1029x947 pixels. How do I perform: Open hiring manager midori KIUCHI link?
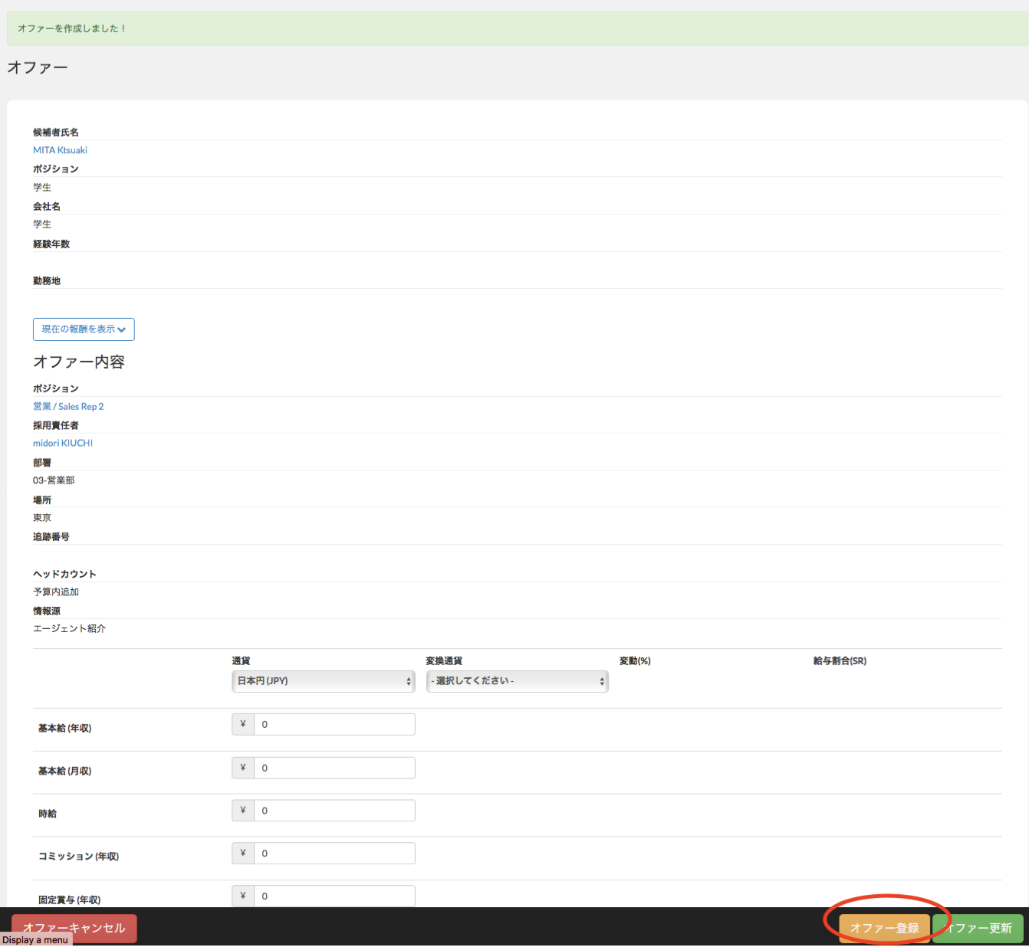(63, 443)
